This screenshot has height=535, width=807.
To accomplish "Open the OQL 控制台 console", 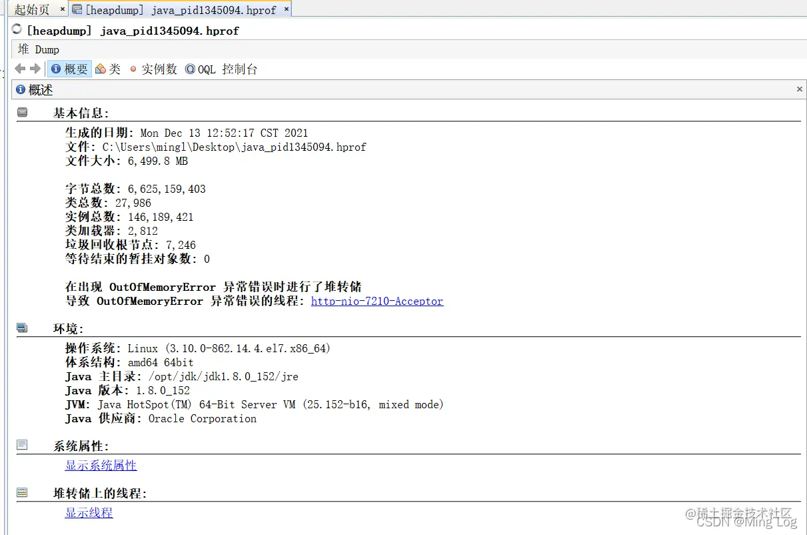I will 221,69.
